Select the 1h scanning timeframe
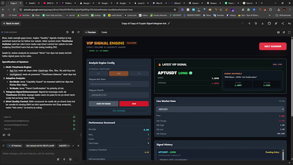The image size is (293, 165). point(139,73)
